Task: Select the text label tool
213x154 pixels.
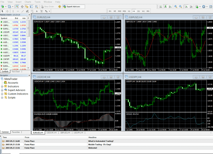Action: [x=42, y=11]
